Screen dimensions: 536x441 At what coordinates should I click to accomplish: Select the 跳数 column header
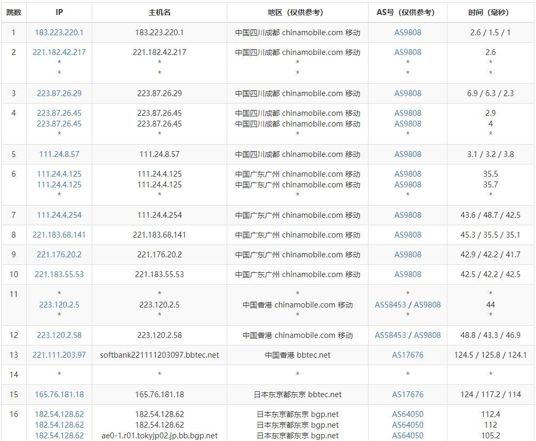(x=14, y=12)
